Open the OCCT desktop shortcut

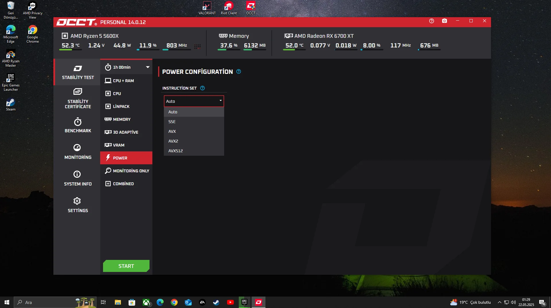click(251, 8)
